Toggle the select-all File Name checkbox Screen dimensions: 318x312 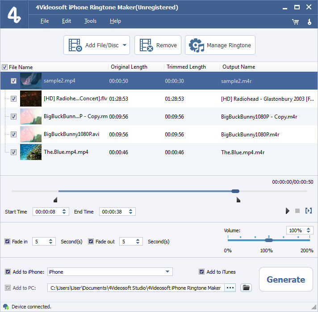(x=4, y=67)
